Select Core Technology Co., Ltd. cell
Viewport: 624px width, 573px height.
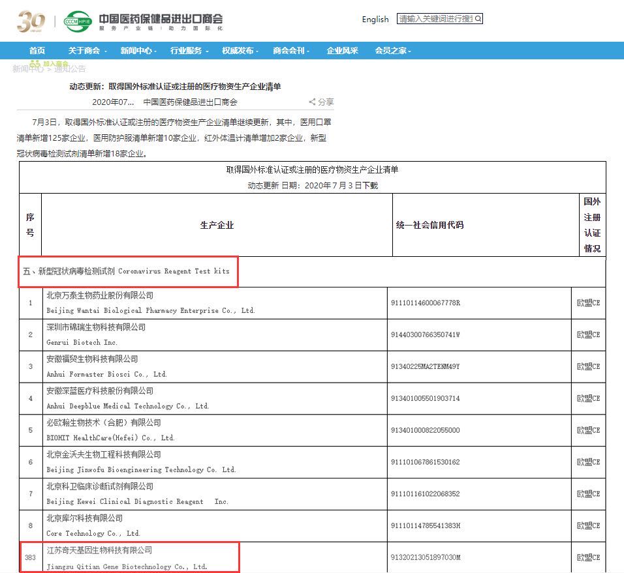tap(215, 525)
